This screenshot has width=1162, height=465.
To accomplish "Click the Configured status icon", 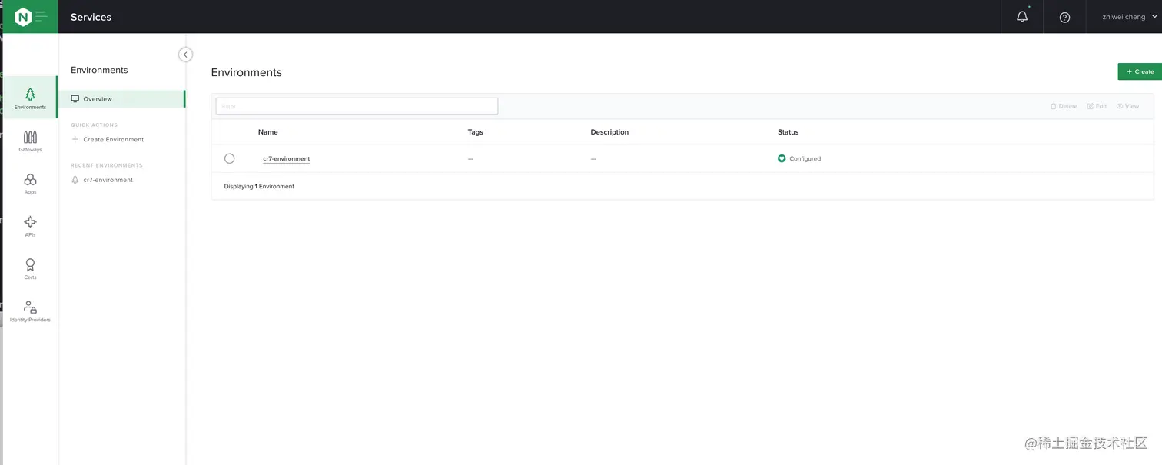I will pos(782,158).
